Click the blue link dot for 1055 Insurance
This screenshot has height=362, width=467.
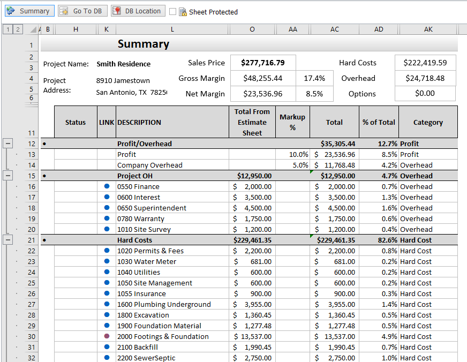coord(107,293)
